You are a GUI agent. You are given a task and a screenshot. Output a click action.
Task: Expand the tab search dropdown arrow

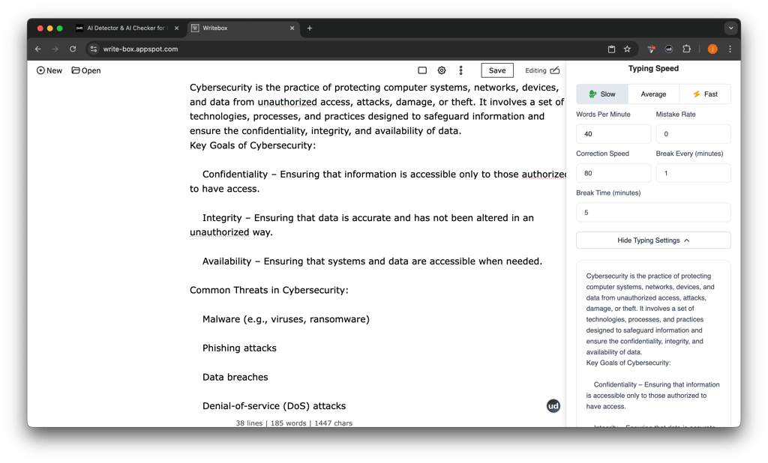point(730,28)
